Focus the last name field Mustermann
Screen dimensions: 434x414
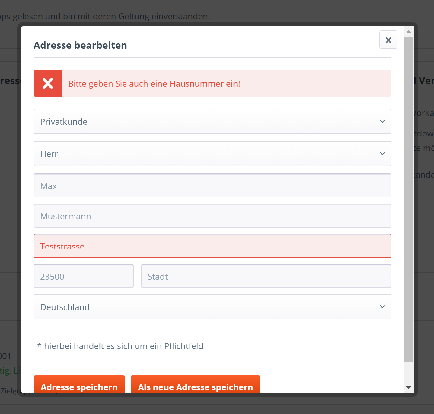pos(212,216)
